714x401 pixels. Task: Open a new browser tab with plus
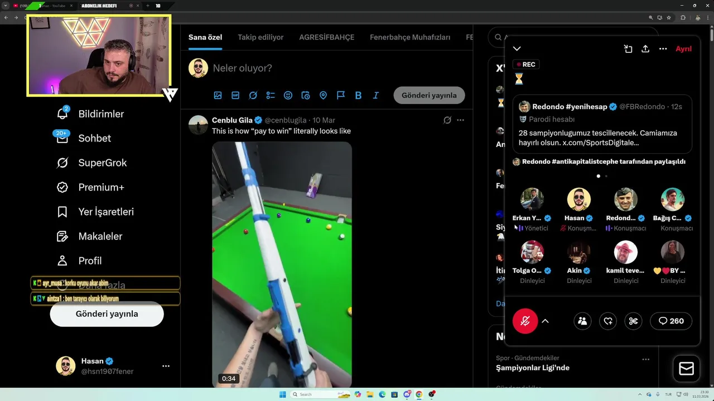tap(148, 6)
